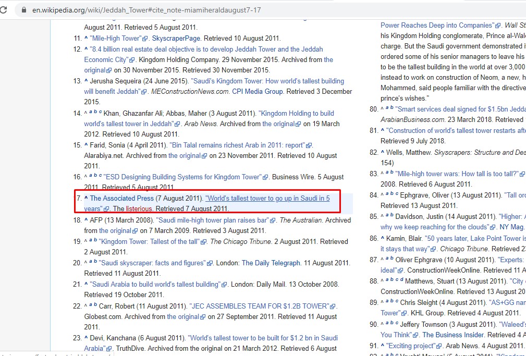Click caret of the Devi, Kanchana reference
This screenshot has height=356, width=526.
click(x=86, y=338)
